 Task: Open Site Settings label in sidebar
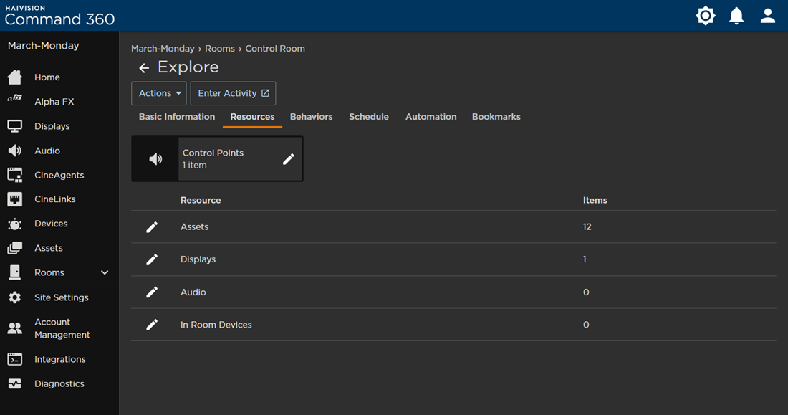coord(62,297)
